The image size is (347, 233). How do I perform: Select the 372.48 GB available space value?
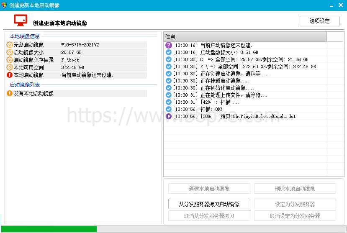(72, 67)
